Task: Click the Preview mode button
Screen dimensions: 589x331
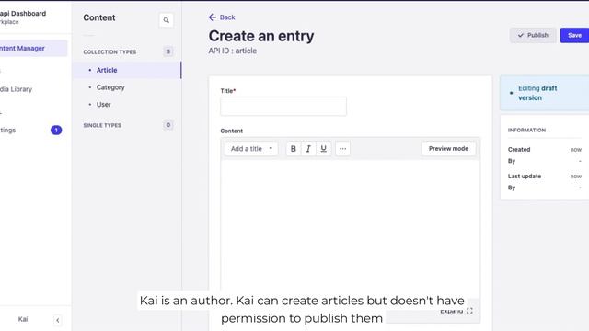Action: [448, 149]
